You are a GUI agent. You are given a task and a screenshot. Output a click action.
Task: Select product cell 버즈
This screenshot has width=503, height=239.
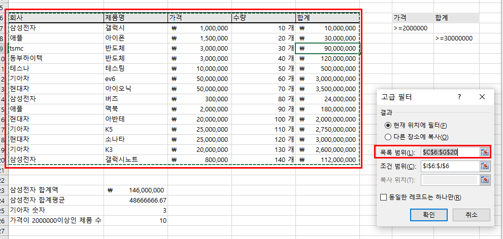(x=136, y=100)
